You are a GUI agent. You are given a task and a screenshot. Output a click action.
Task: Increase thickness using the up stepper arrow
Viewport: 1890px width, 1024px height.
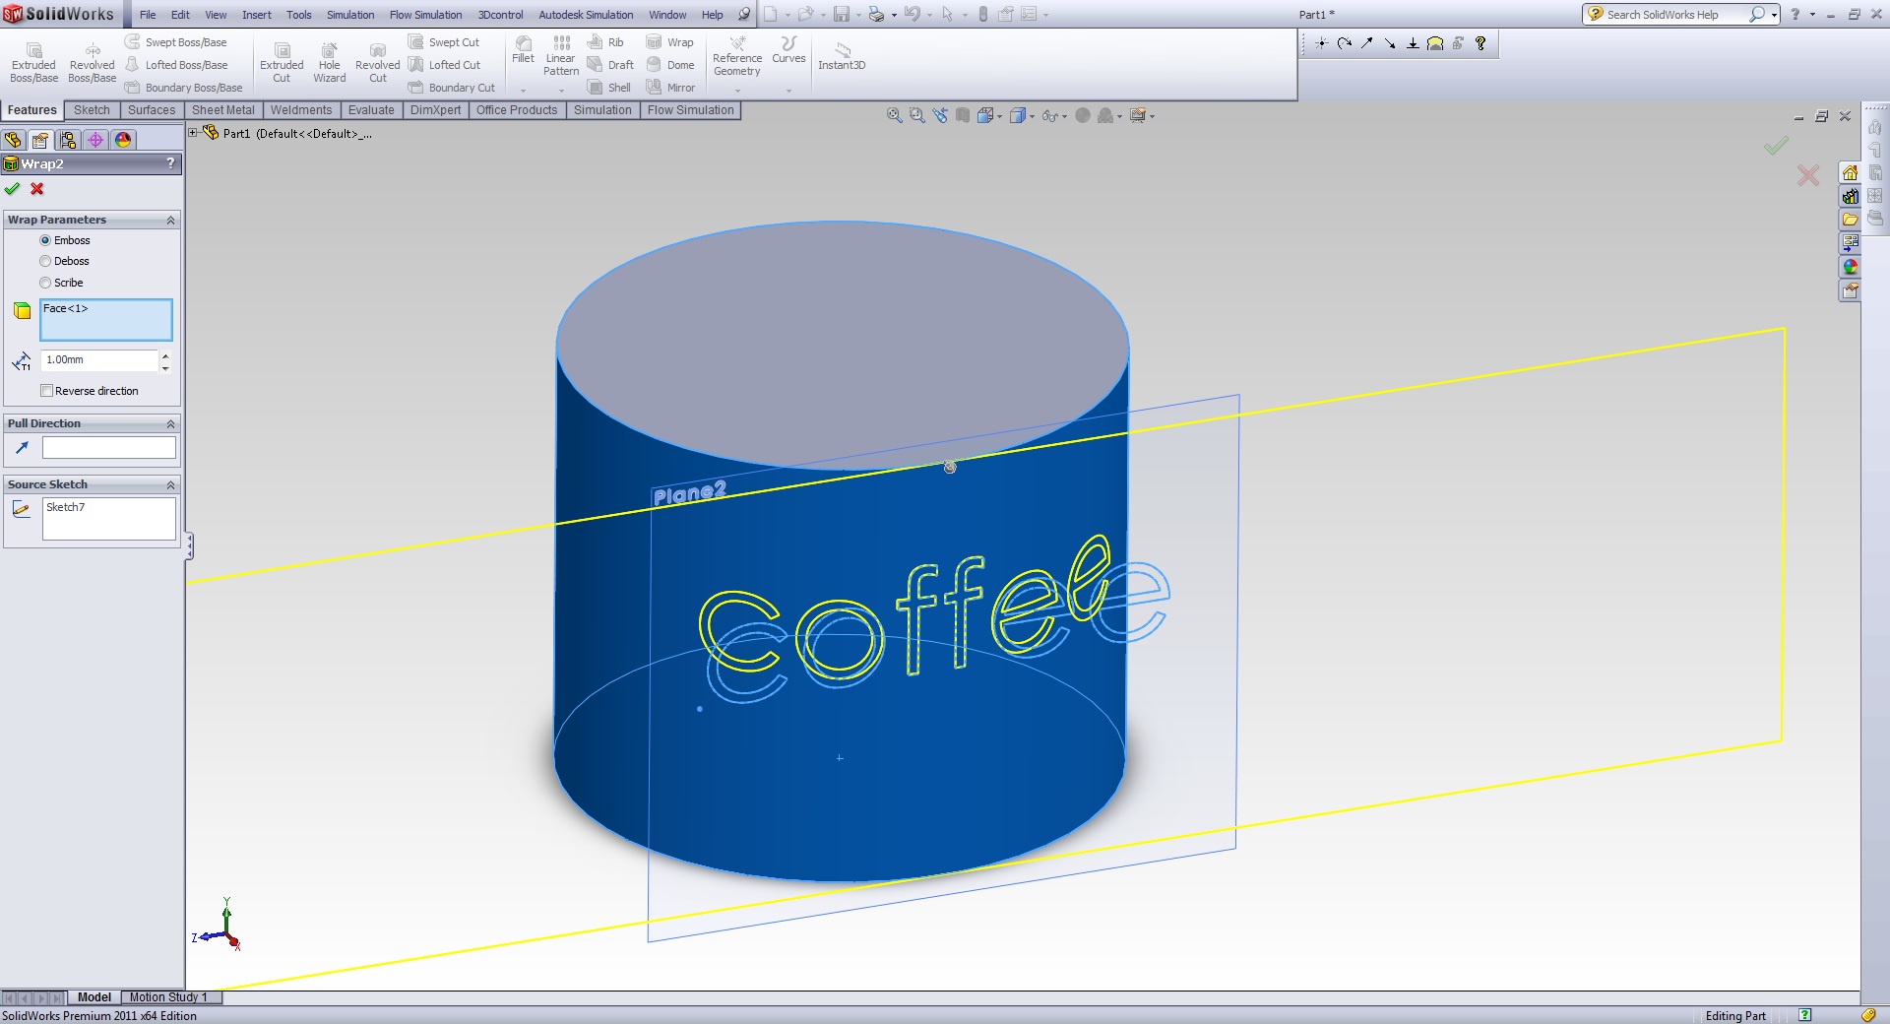pyautogui.click(x=165, y=355)
